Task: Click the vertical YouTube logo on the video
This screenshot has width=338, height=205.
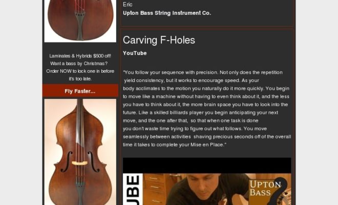Action: (x=133, y=189)
